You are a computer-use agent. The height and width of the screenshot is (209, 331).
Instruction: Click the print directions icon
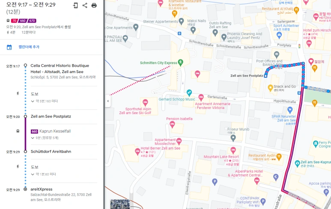[94, 5]
